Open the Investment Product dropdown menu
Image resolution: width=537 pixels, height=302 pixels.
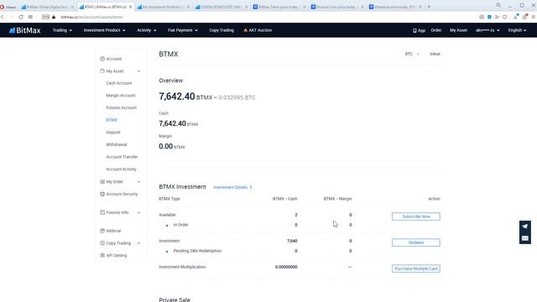pos(104,30)
